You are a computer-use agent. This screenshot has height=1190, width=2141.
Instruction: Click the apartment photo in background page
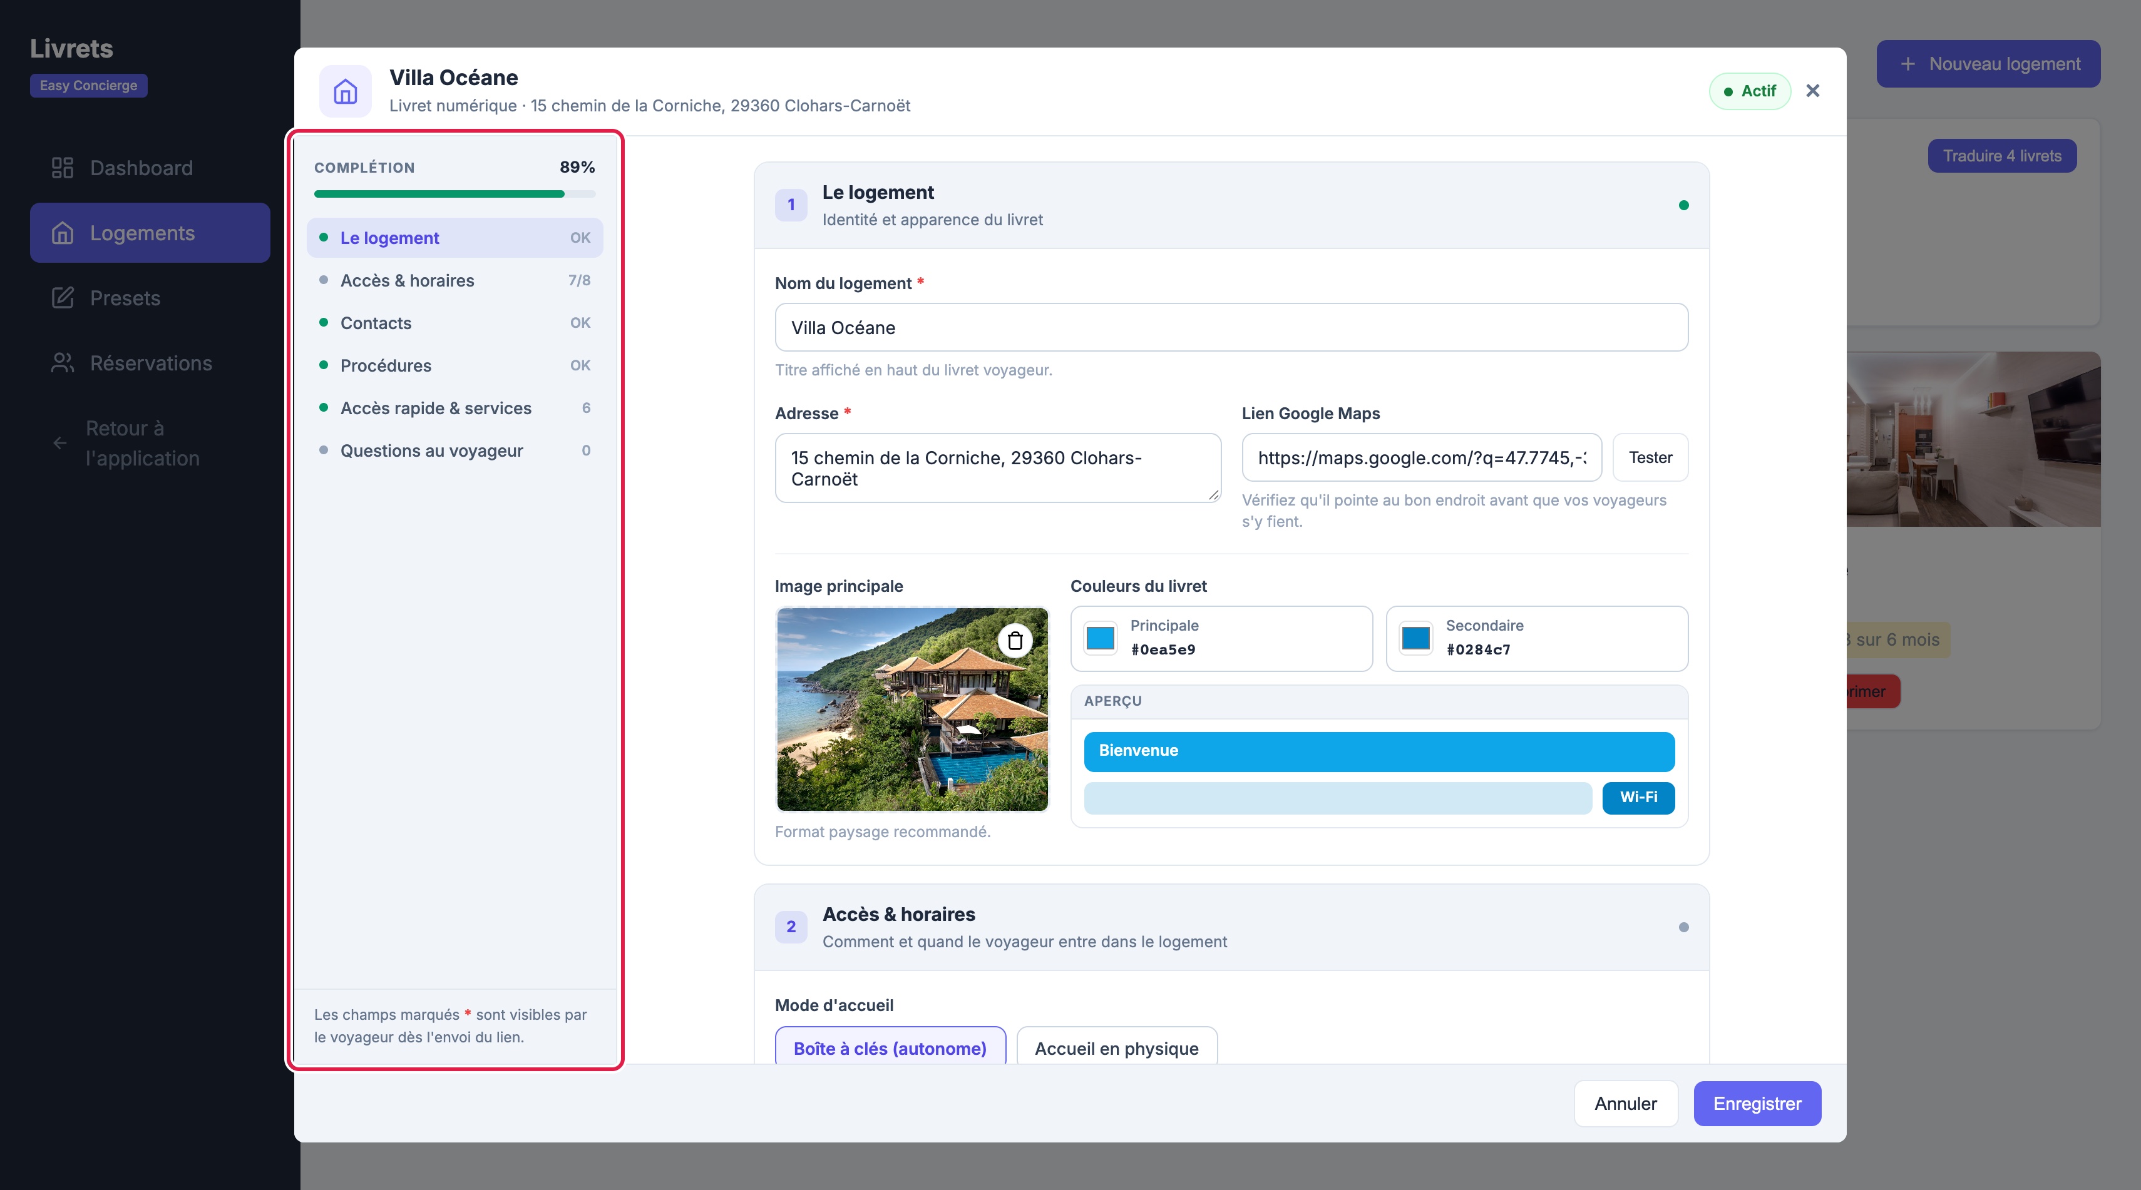tap(1974, 439)
